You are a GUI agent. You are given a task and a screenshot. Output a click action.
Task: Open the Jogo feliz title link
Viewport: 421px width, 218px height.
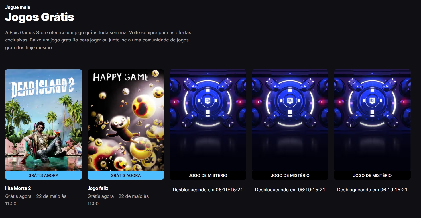pos(98,188)
